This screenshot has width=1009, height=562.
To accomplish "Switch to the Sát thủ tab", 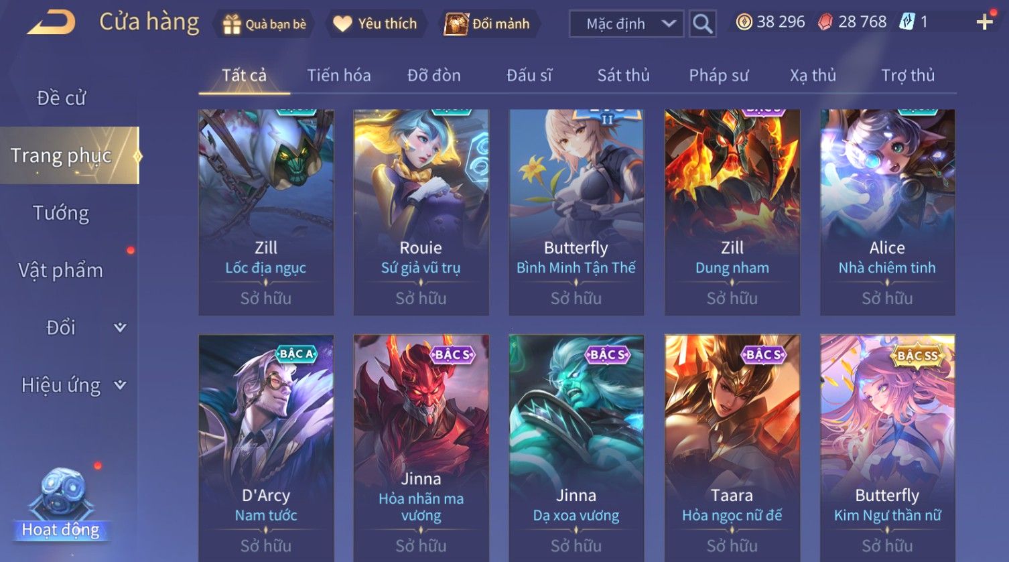I will [x=623, y=76].
